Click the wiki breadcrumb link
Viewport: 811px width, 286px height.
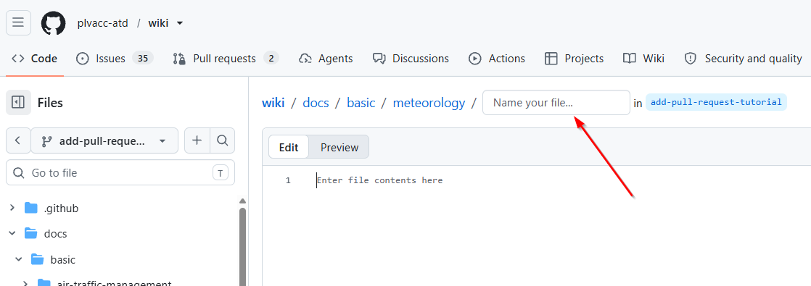point(273,103)
